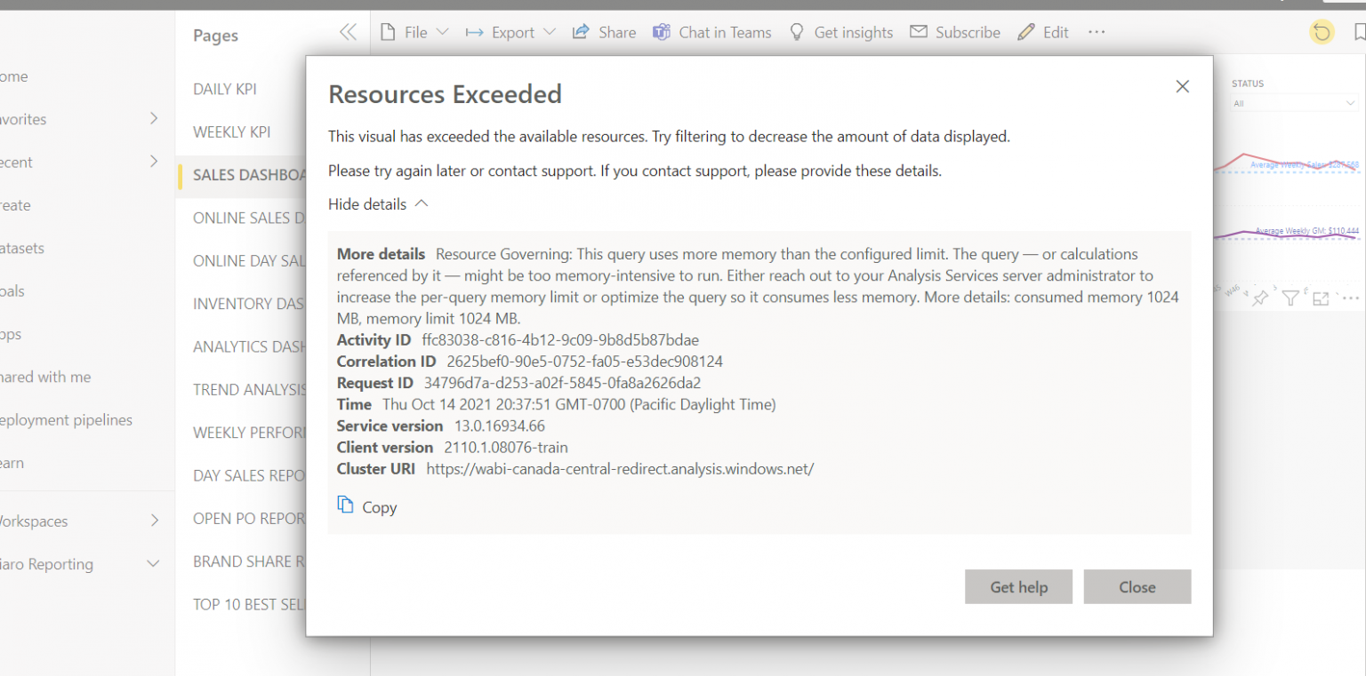Screen dimensions: 1366x676
Task: Open Chat in Teams
Action: coord(711,32)
